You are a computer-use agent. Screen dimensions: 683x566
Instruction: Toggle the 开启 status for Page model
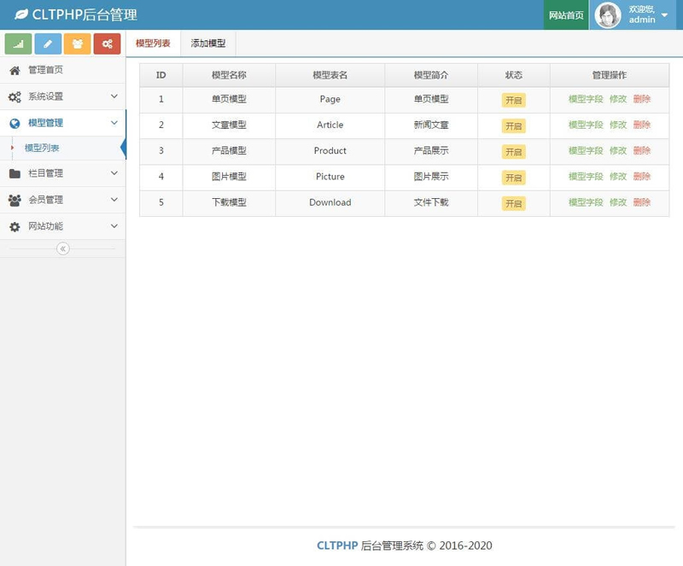tap(513, 100)
